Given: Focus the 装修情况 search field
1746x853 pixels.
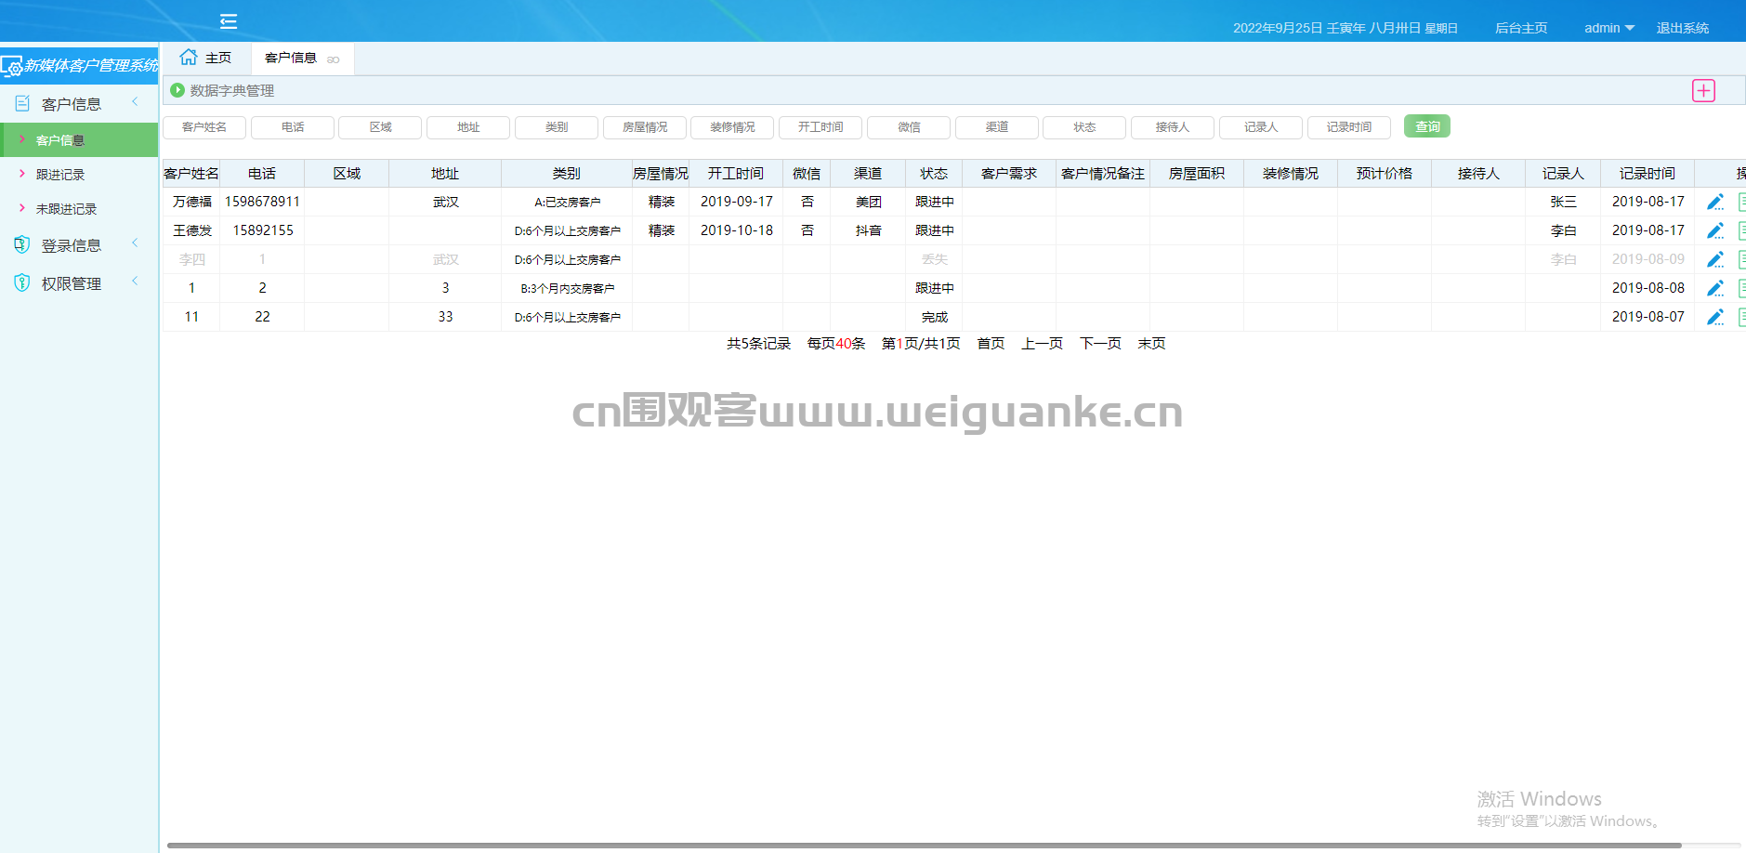Looking at the screenshot, I should point(732,127).
